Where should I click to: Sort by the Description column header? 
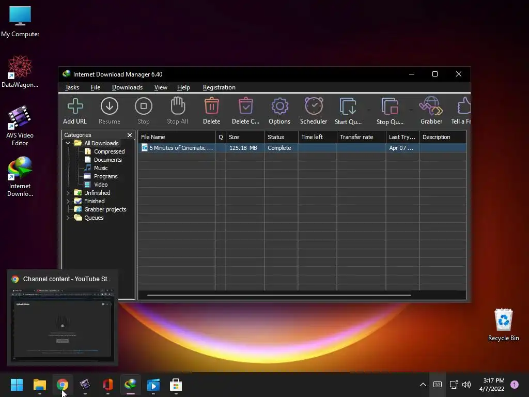tap(443, 137)
